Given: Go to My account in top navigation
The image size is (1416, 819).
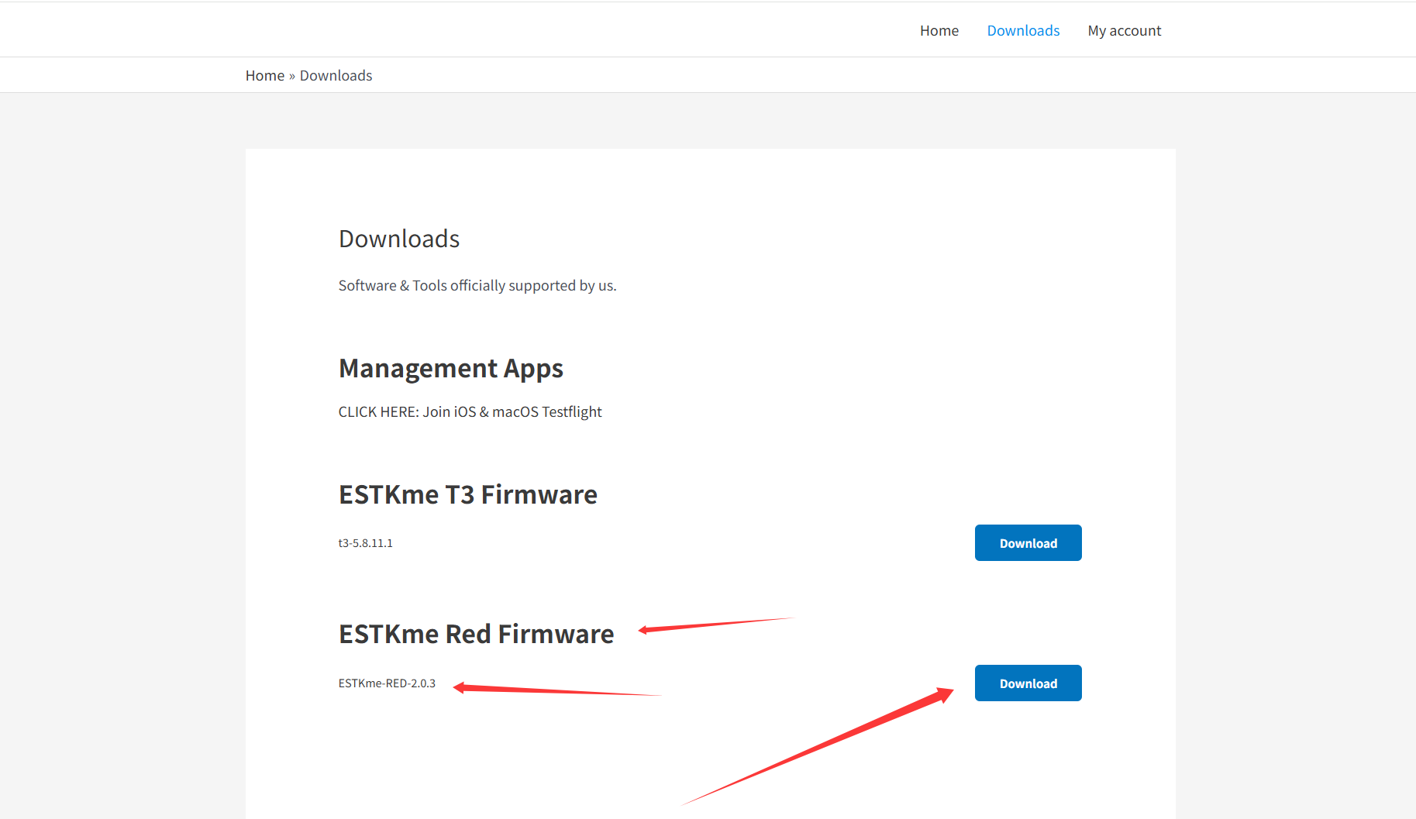Looking at the screenshot, I should point(1124,31).
